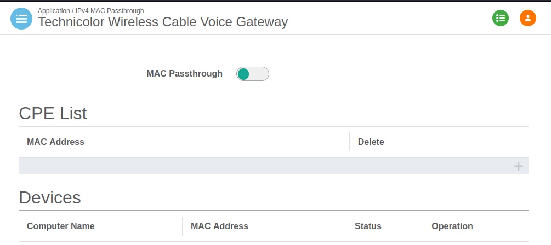Image resolution: width=551 pixels, height=245 pixels.
Task: Click the Devices section heading
Action: pyautogui.click(x=50, y=197)
